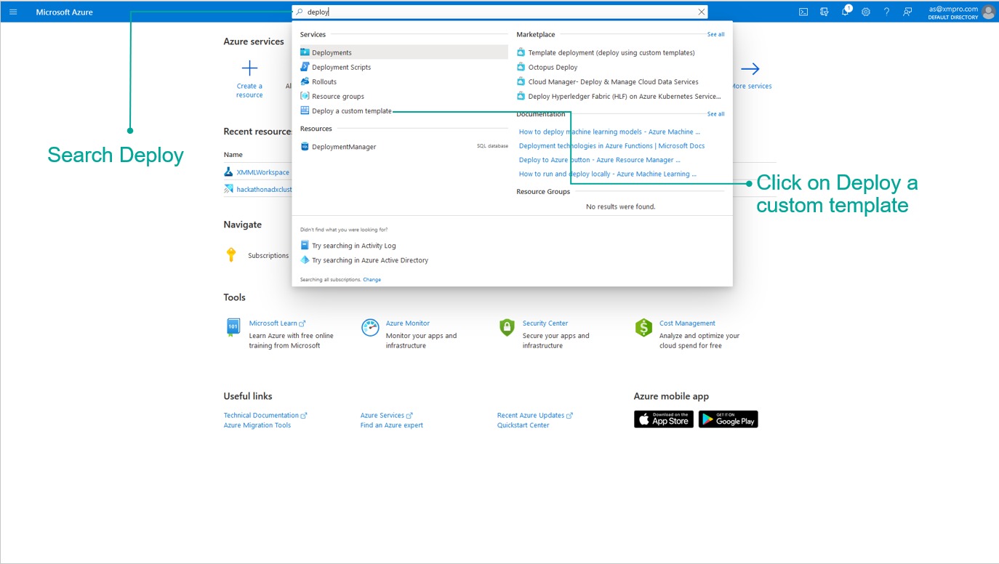Click Get it on Google Play badge
Image resolution: width=999 pixels, height=564 pixels.
728,419
